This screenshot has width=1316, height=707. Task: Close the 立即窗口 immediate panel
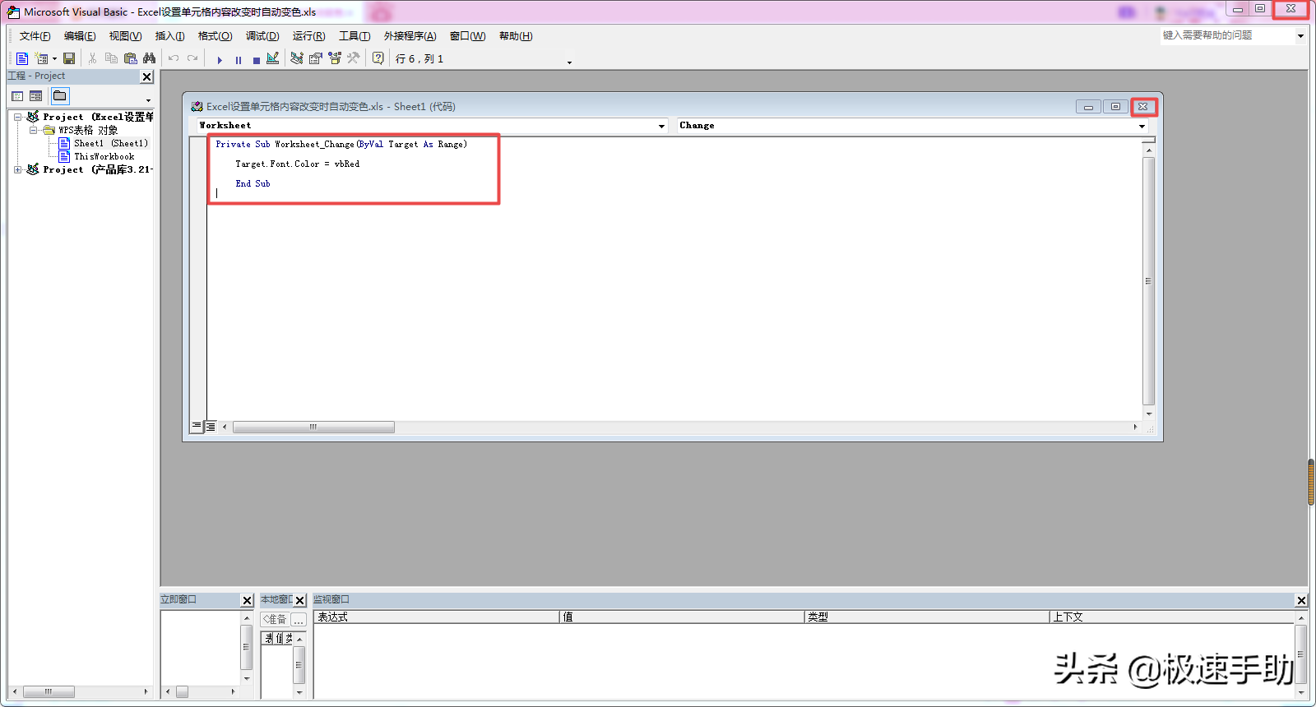247,601
